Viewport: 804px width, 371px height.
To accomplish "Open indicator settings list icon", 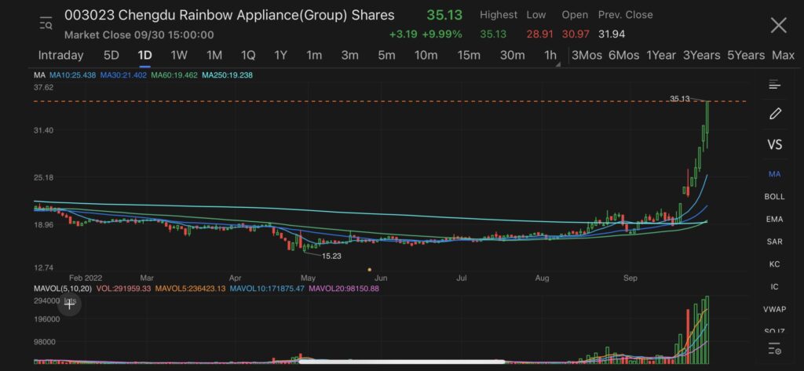I will pyautogui.click(x=774, y=350).
